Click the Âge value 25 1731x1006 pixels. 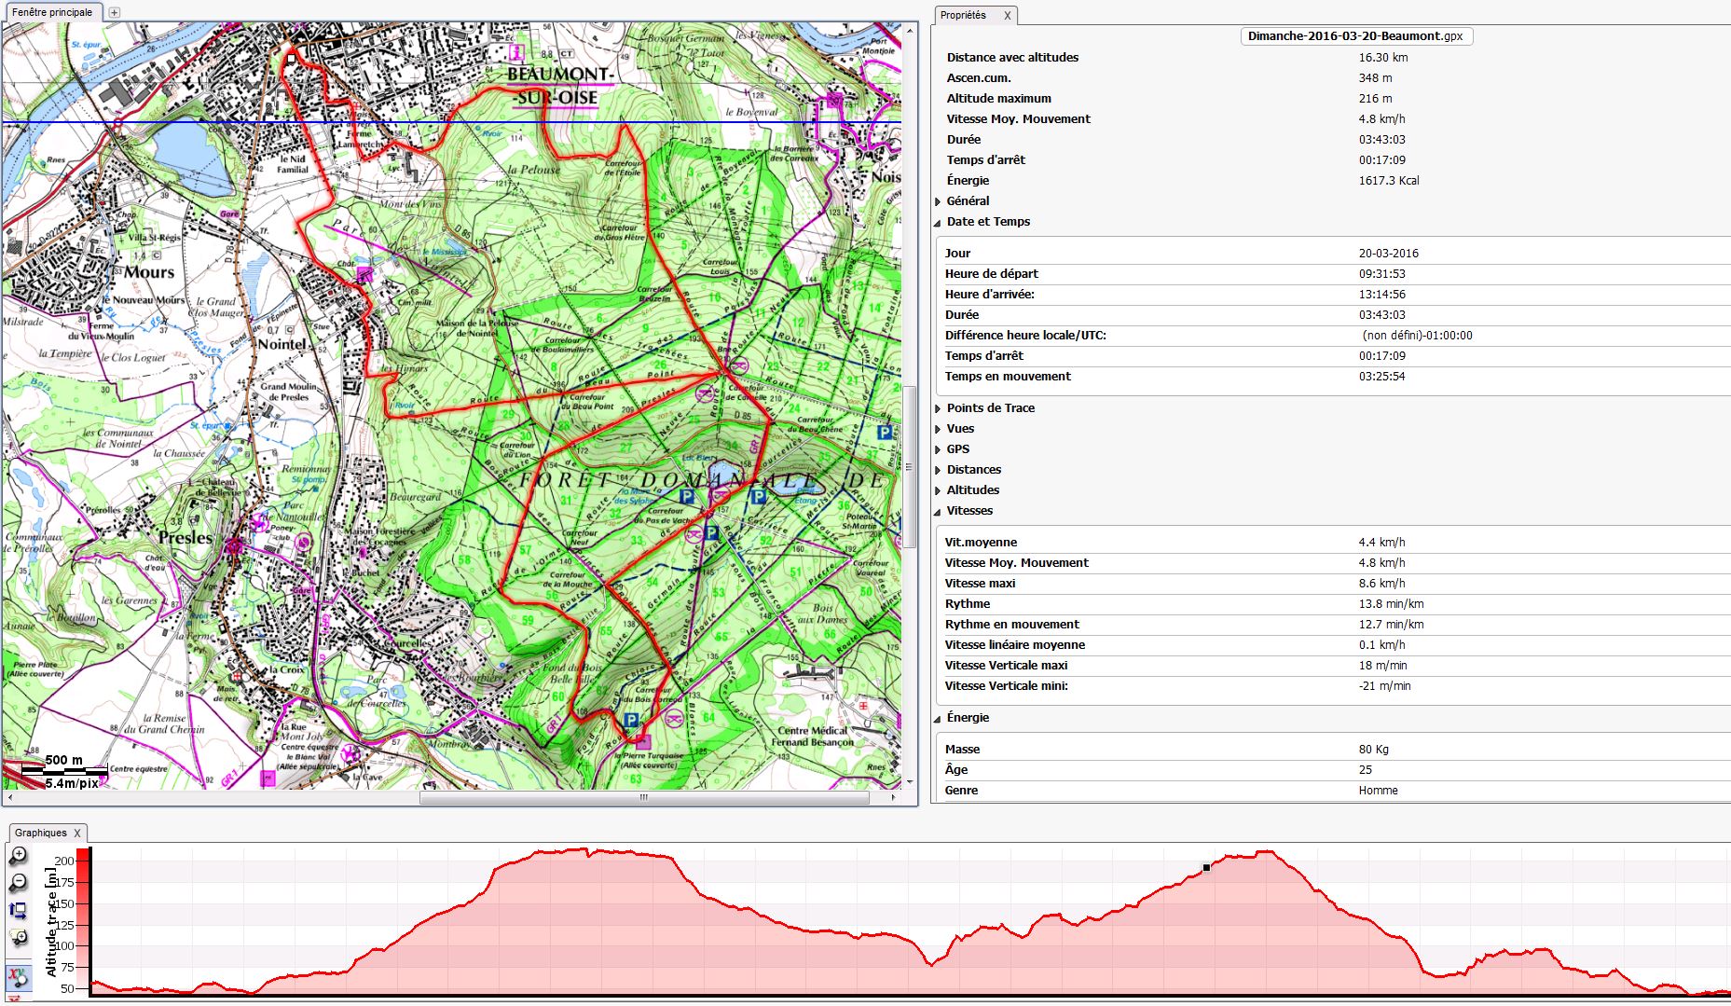(x=1366, y=769)
